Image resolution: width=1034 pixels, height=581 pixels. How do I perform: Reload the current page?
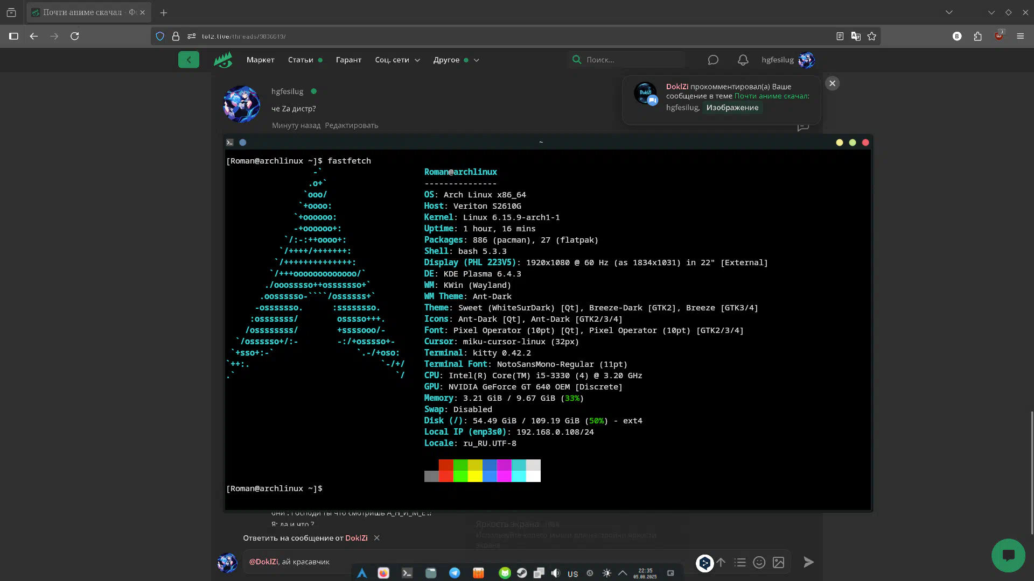pos(75,36)
